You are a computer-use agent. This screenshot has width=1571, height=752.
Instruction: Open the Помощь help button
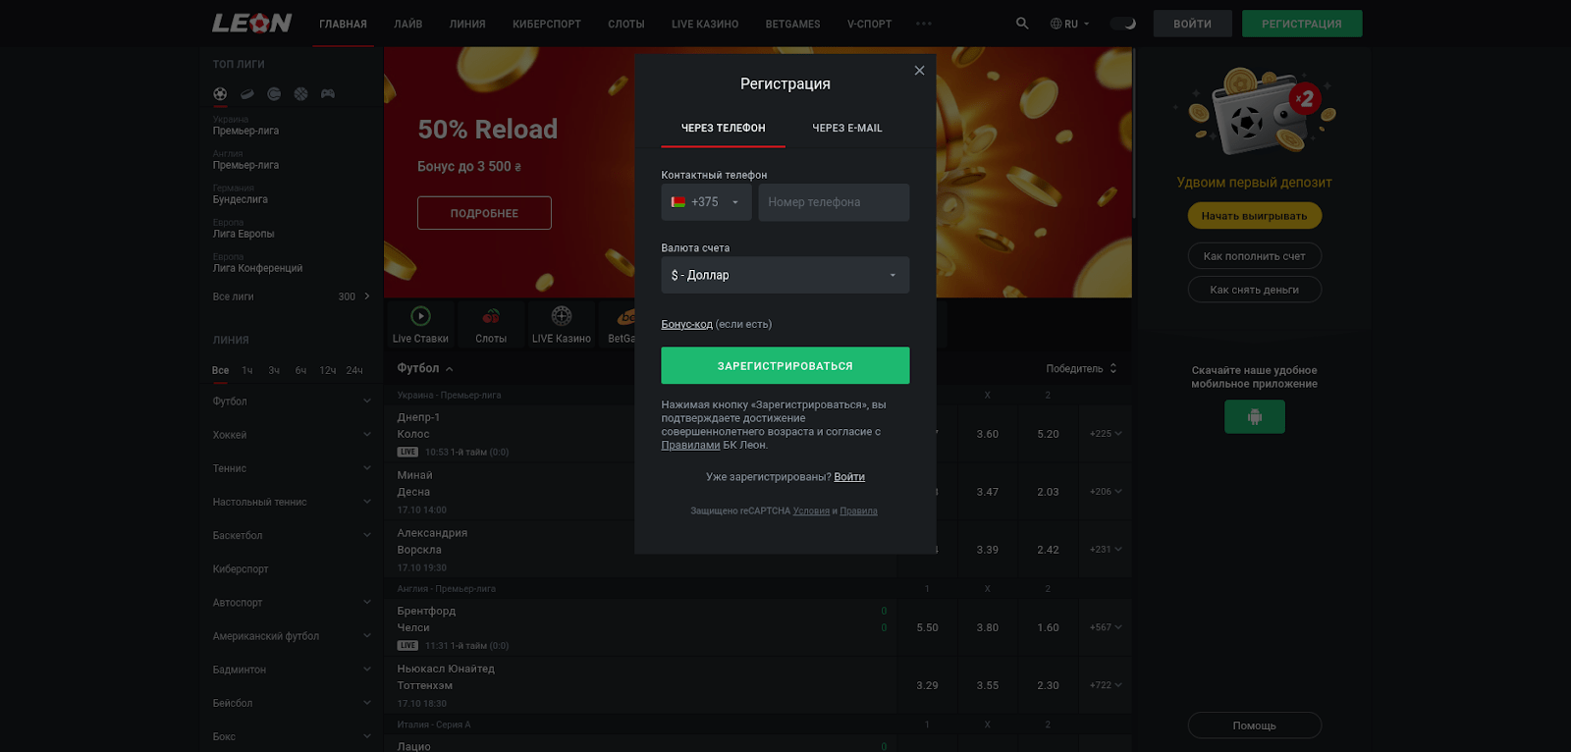point(1254,725)
